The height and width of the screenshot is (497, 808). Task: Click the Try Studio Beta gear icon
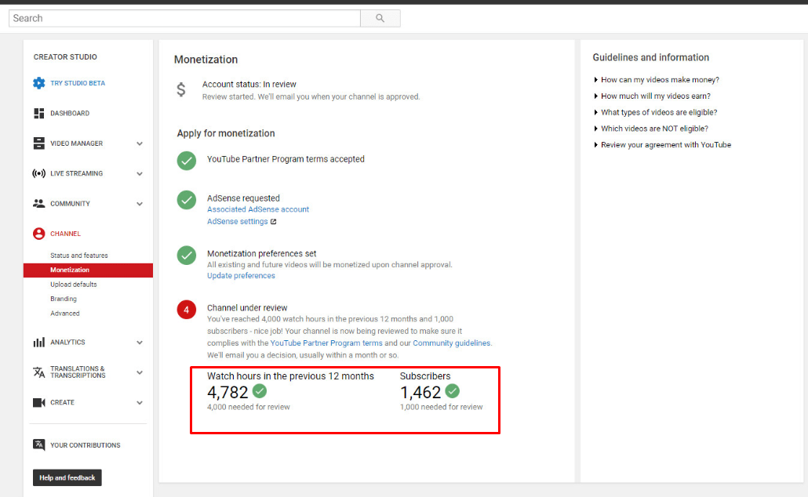click(39, 83)
